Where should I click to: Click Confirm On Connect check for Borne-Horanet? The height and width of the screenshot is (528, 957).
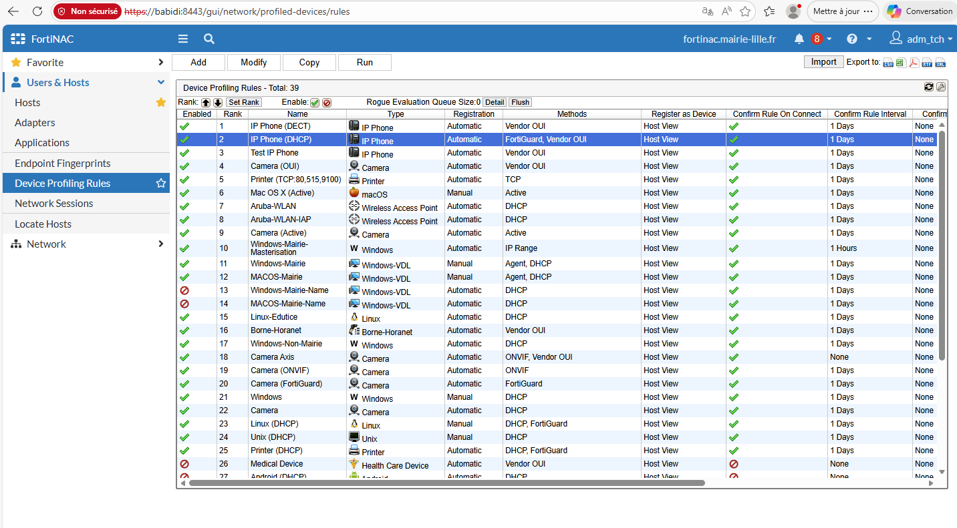click(x=734, y=330)
